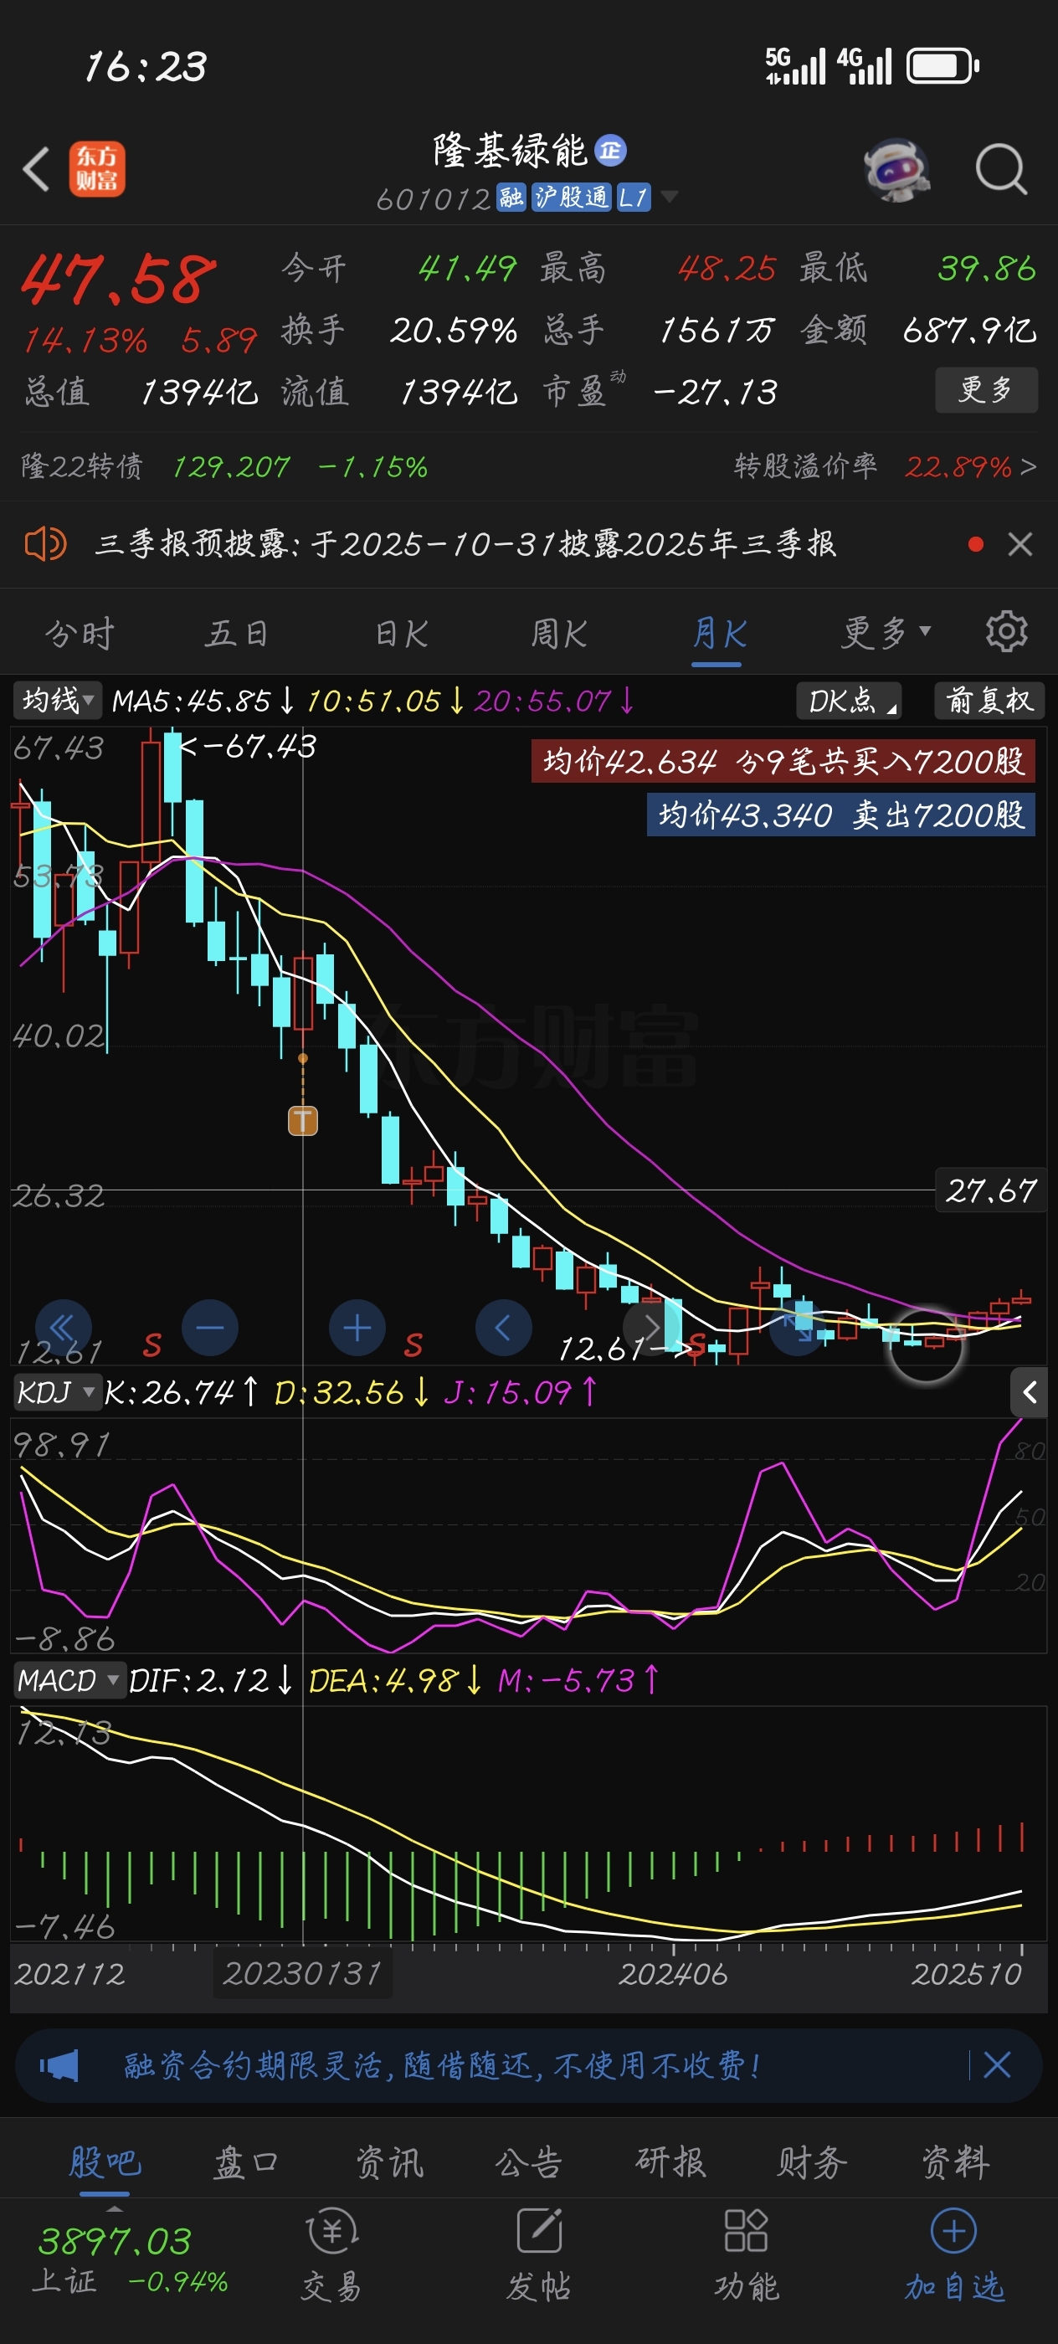Tap 均价42.634 buy summary label
The image size is (1058, 2344).
783,761
